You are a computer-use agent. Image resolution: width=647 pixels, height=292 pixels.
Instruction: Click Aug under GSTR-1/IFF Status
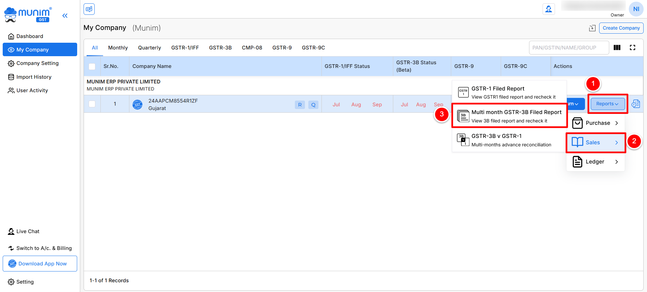click(x=356, y=105)
